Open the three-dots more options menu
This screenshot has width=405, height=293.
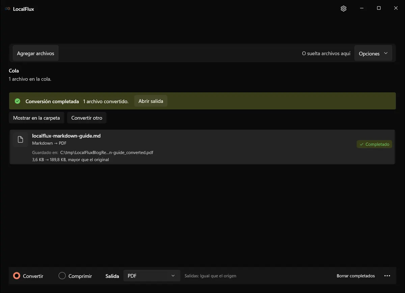coord(387,276)
